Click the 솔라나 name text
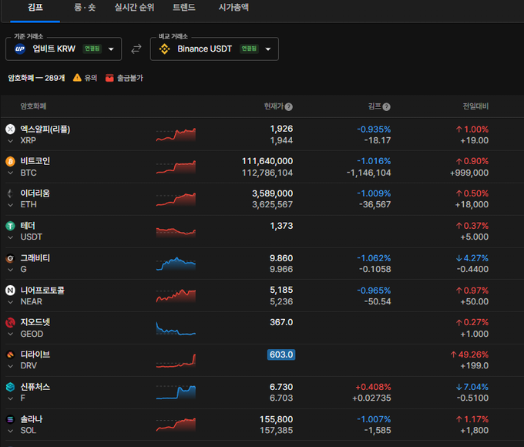 tap(32, 419)
